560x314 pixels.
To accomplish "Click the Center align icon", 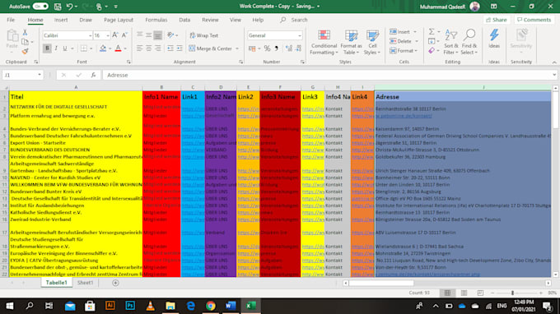I will point(148,48).
